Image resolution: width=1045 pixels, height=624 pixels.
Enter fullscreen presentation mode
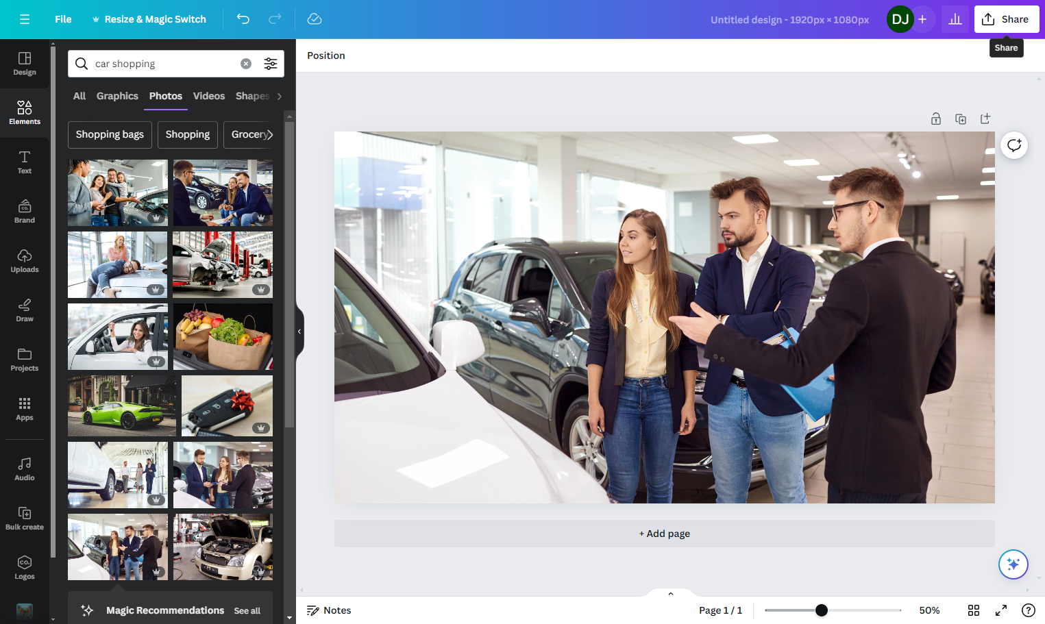tap(1001, 610)
